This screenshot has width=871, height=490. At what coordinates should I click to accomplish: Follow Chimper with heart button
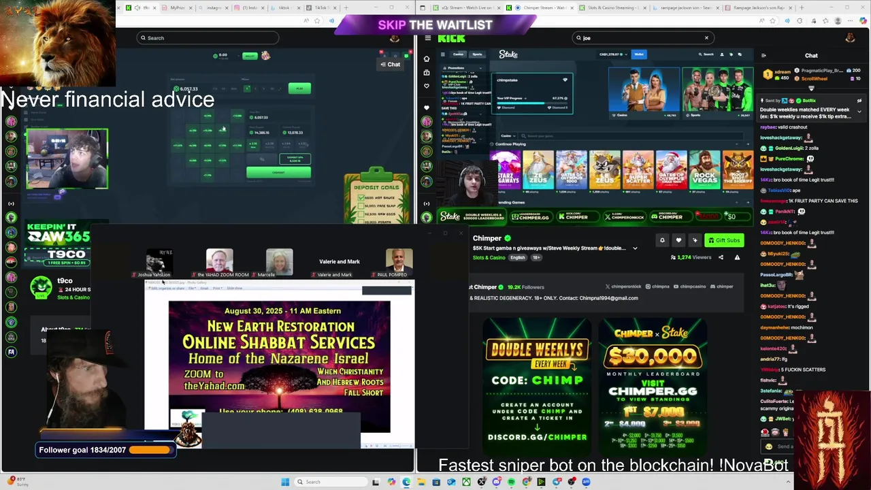(x=678, y=240)
